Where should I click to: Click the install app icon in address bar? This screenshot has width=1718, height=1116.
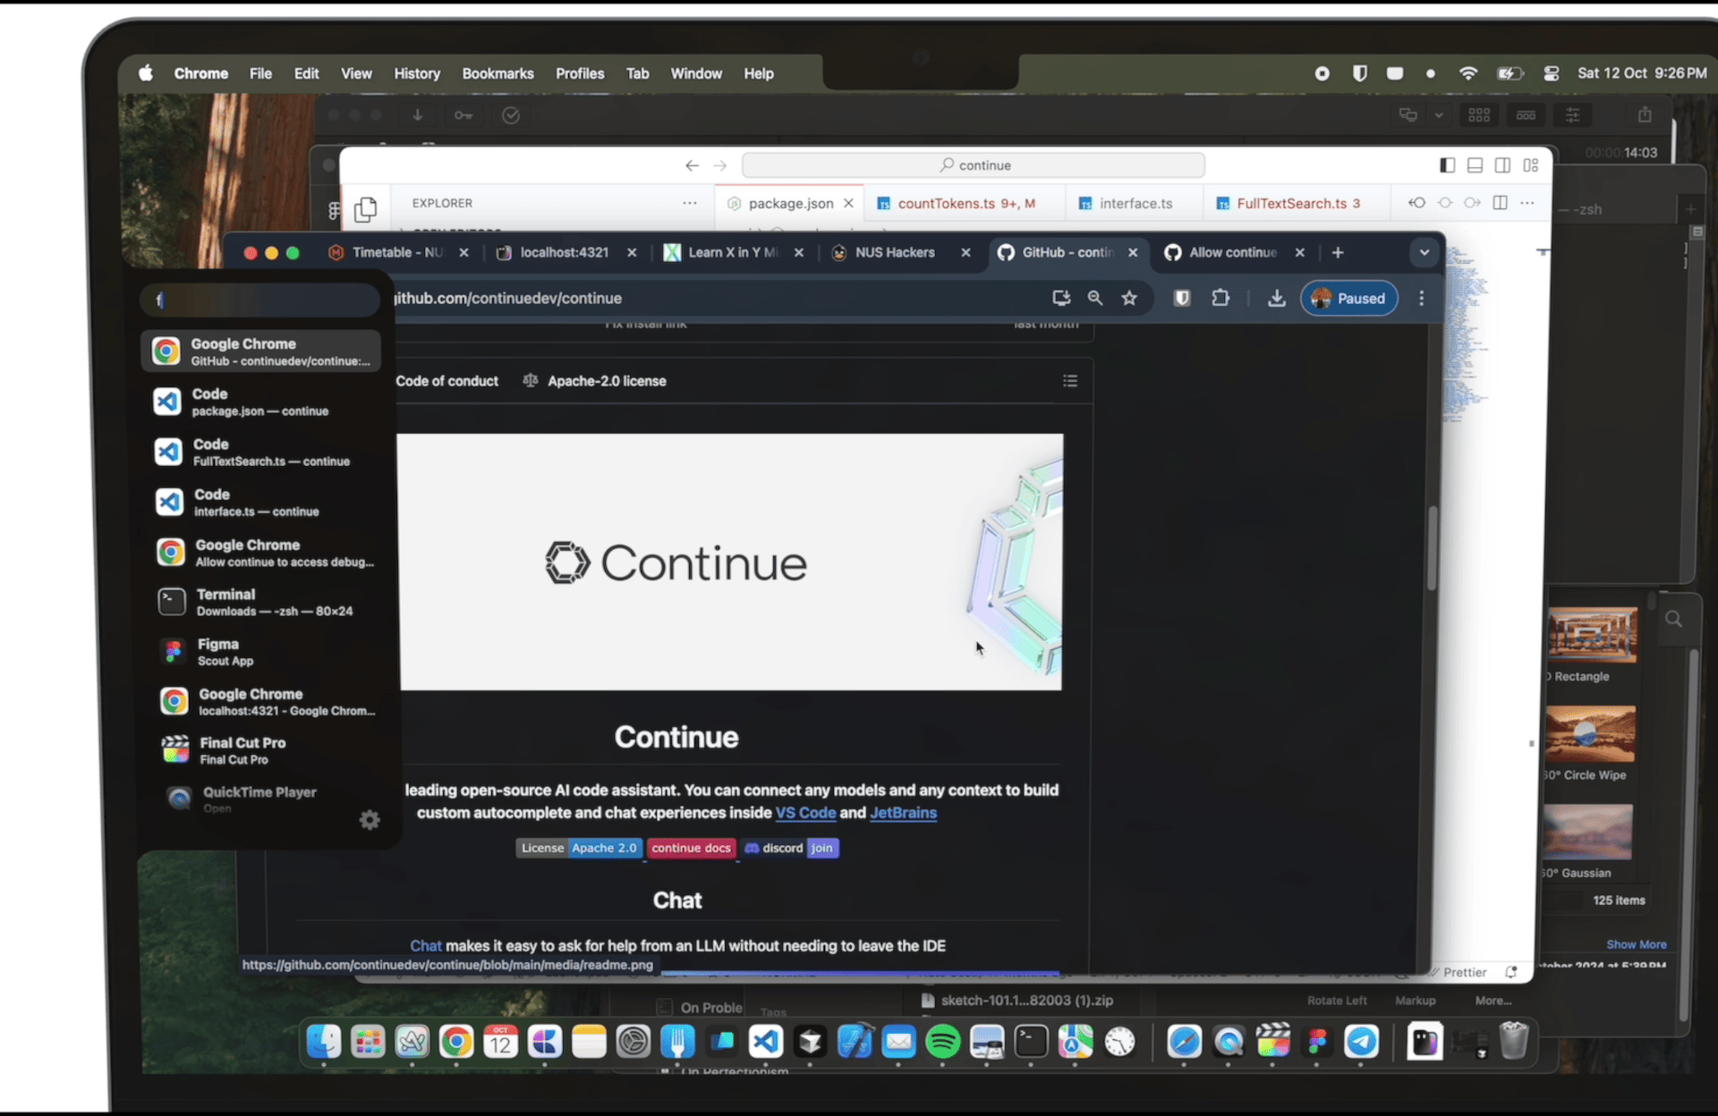point(1061,299)
